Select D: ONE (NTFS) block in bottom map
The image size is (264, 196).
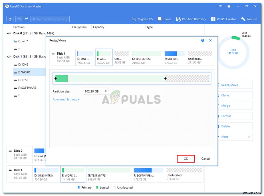46,174
